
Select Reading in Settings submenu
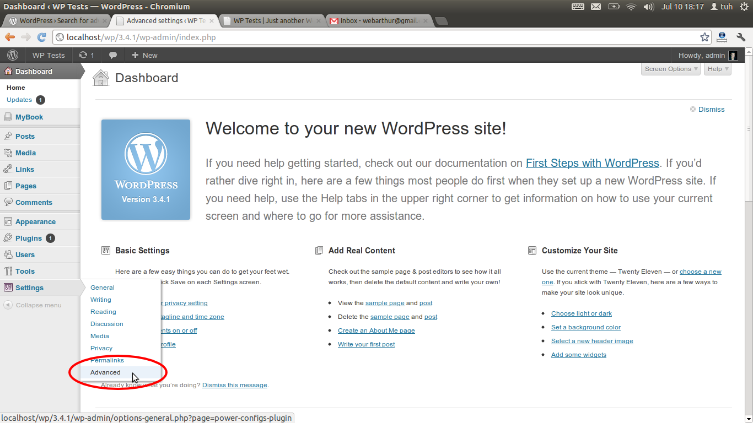point(103,312)
